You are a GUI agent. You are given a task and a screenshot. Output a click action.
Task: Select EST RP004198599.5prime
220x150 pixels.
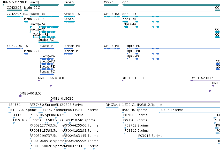click(x=65, y=113)
